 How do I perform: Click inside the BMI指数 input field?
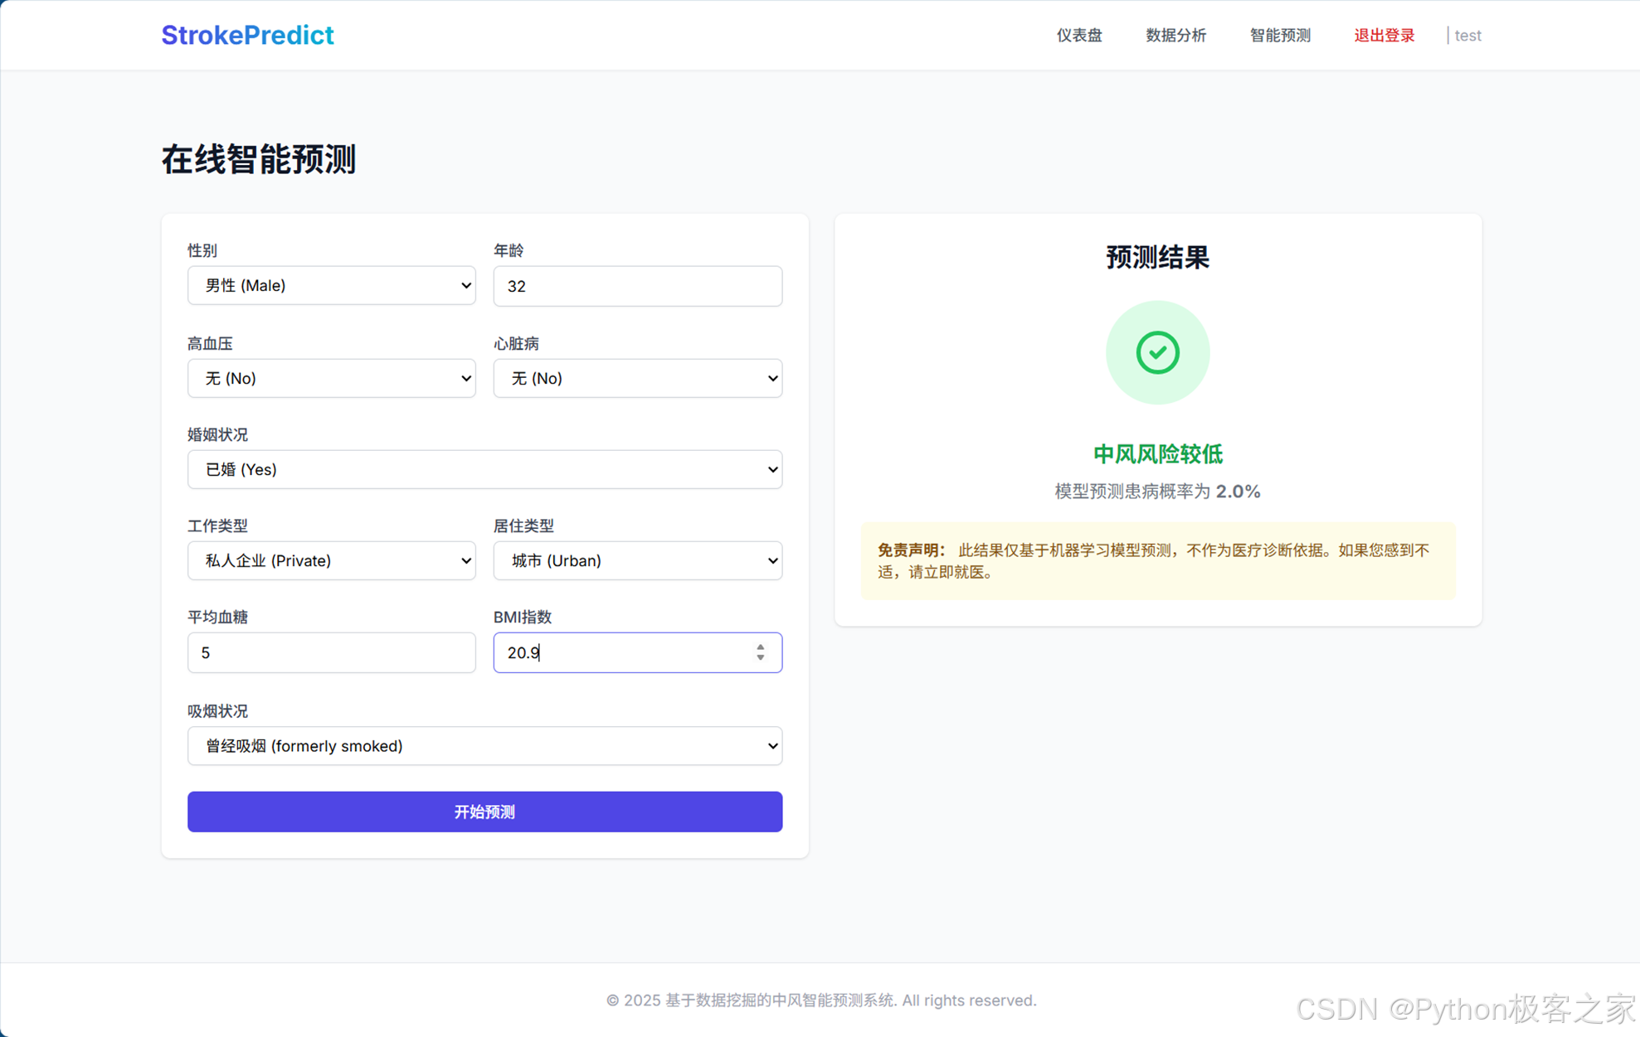click(622, 652)
